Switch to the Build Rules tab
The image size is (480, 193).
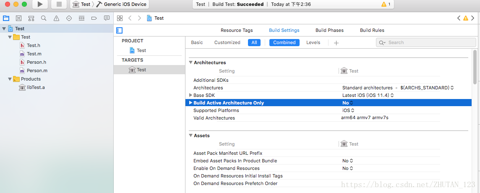(372, 30)
